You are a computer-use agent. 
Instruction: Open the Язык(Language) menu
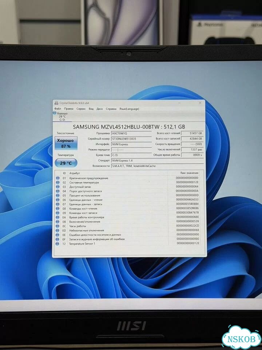[x=129, y=109]
